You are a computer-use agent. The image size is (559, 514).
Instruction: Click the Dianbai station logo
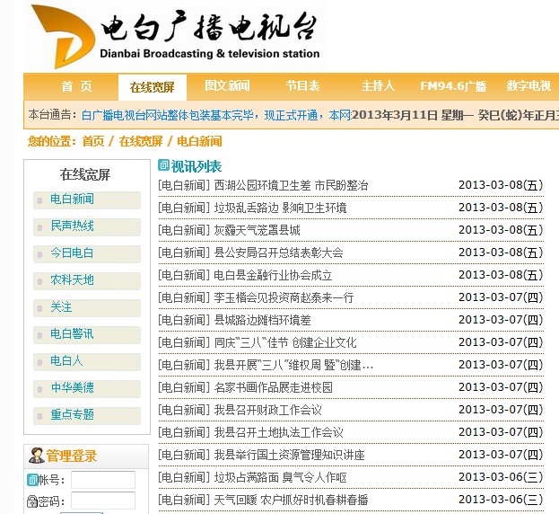click(61, 36)
